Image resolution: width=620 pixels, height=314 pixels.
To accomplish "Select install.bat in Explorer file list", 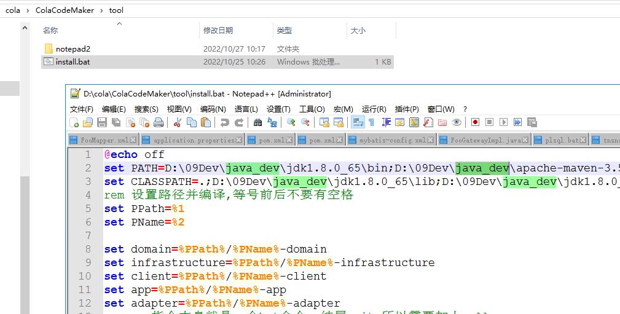I will click(218, 61).
